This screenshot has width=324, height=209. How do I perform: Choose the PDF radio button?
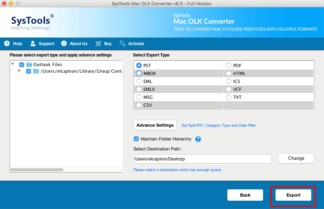click(228, 66)
